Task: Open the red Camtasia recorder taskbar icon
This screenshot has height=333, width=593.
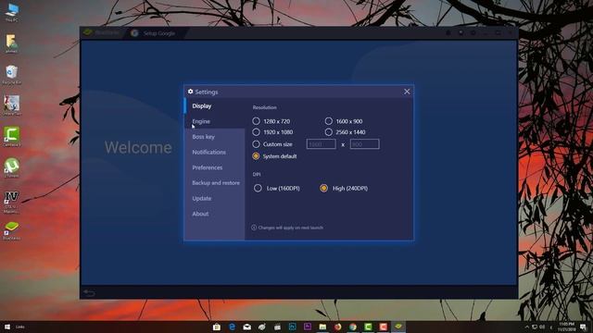Action: pyautogui.click(x=383, y=327)
